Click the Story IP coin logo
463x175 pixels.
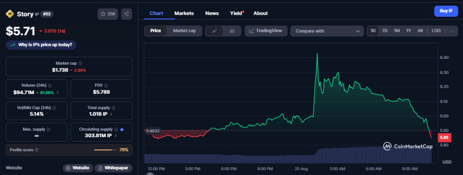coord(10,14)
